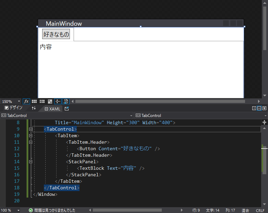Click the 文字: 14 status indicator
The width and height of the screenshot is (268, 213).
212,210
